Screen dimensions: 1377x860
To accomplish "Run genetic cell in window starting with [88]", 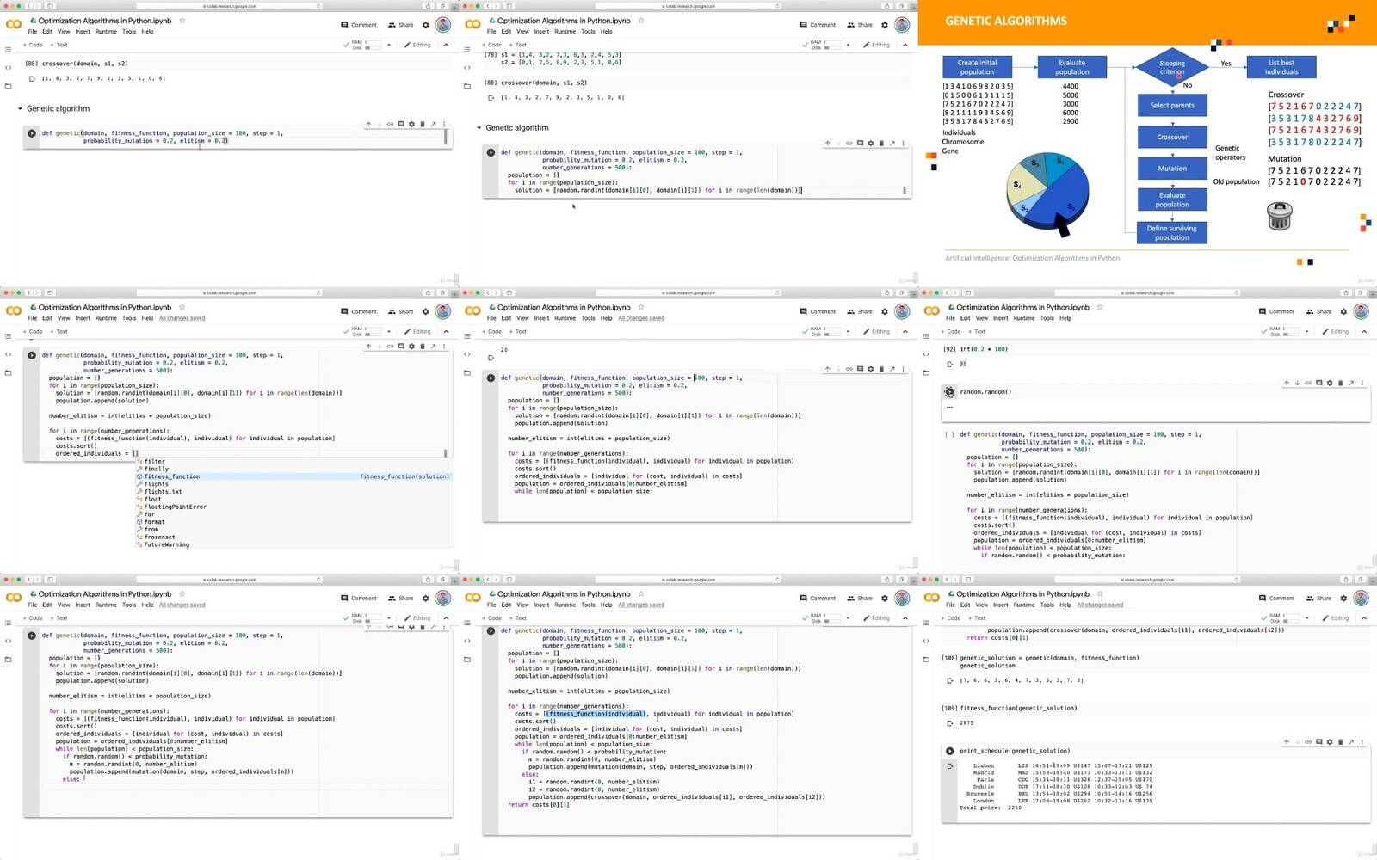I will (32, 133).
